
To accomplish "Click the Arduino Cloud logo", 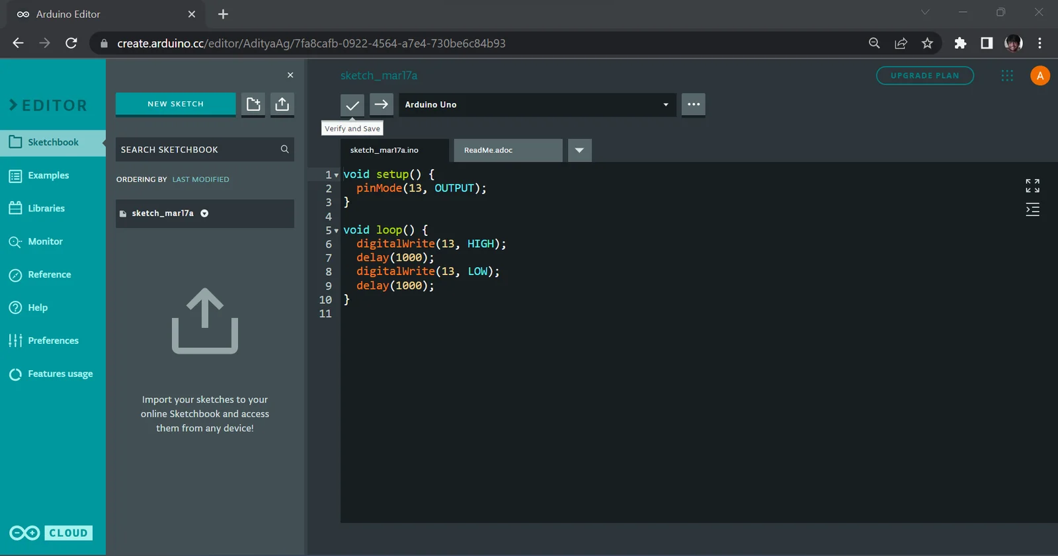I will (x=51, y=533).
